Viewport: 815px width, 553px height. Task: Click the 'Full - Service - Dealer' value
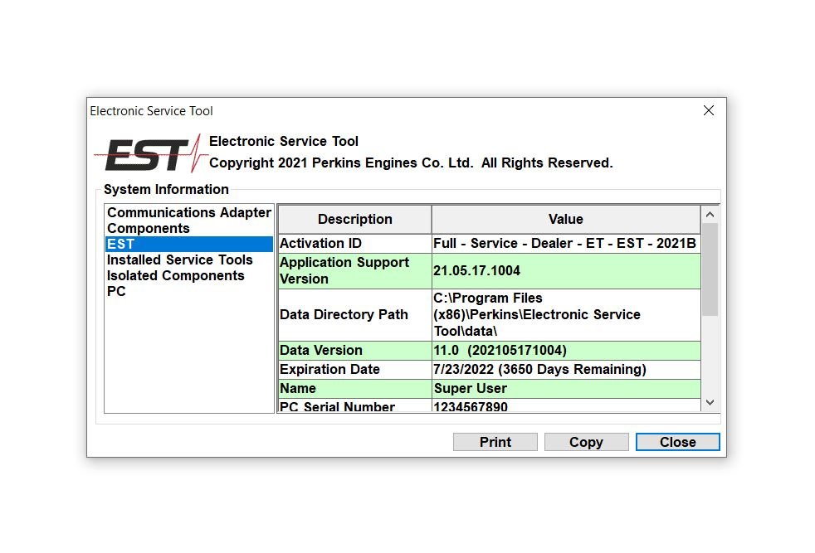[x=566, y=244]
